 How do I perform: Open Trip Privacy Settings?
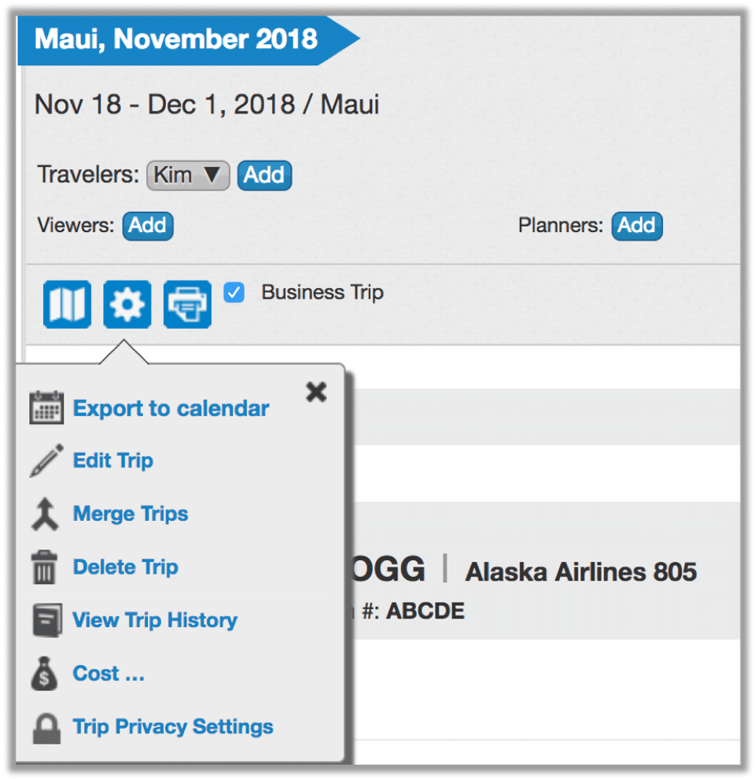[x=173, y=726]
